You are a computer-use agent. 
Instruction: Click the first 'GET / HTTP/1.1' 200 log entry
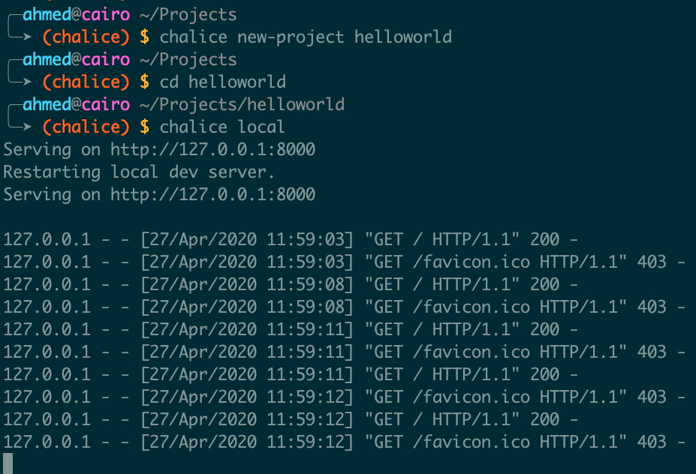(x=291, y=239)
